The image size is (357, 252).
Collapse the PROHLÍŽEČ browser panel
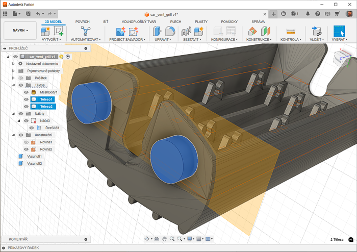5,48
